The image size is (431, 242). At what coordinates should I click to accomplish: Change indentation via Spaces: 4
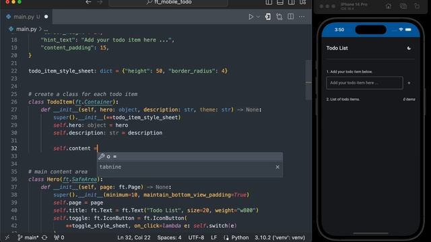tap(169, 237)
